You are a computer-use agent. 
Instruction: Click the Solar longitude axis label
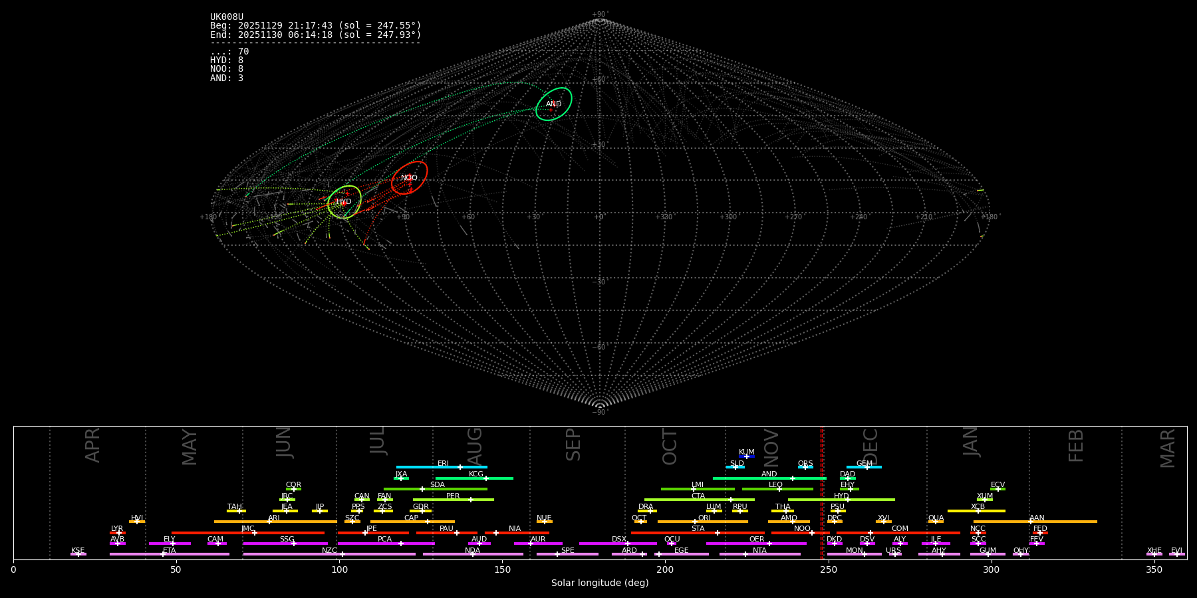(x=599, y=583)
